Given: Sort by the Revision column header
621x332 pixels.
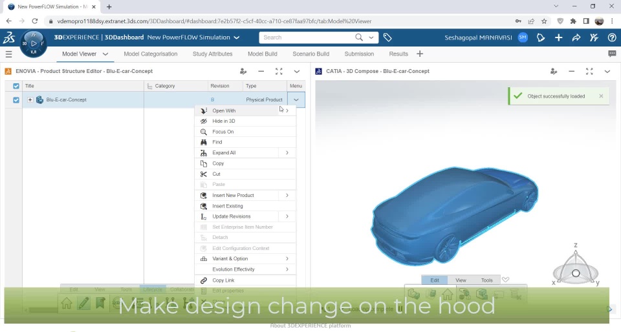Looking at the screenshot, I should [220, 86].
